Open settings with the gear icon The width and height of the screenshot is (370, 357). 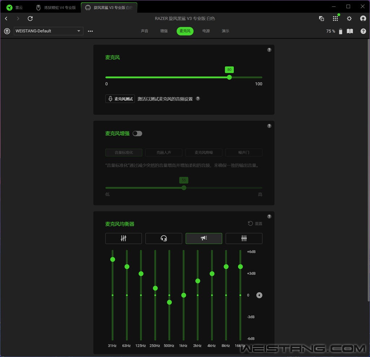[349, 18]
